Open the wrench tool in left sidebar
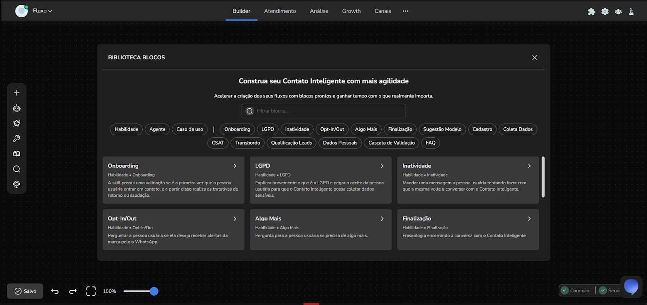Image resolution: width=647 pixels, height=305 pixels. [17, 139]
